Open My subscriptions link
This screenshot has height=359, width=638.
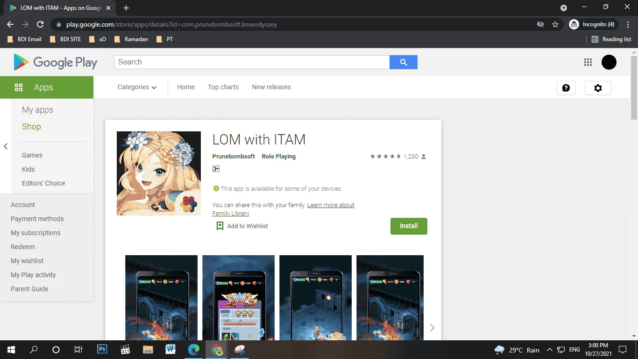pyautogui.click(x=35, y=233)
